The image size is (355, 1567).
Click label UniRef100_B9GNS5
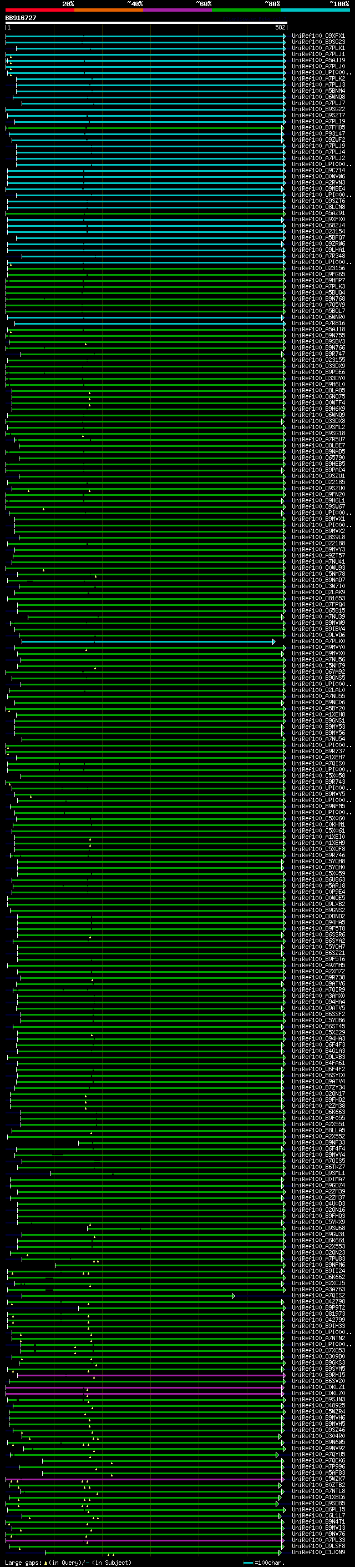point(318,678)
